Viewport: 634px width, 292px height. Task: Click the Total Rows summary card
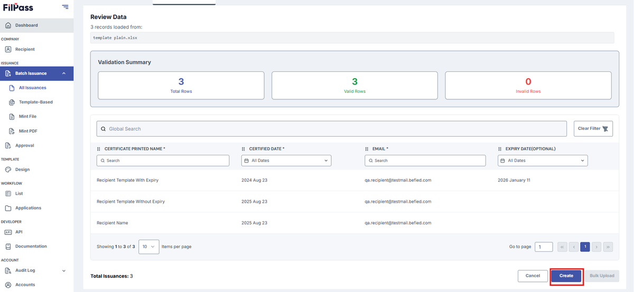pyautogui.click(x=181, y=86)
